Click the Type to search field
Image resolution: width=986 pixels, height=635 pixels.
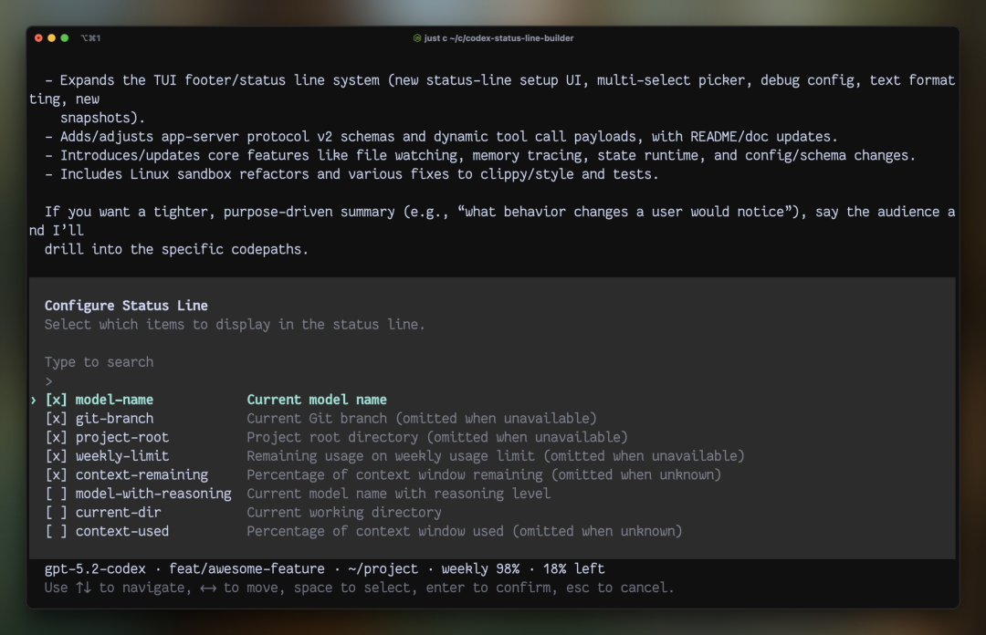99,363
